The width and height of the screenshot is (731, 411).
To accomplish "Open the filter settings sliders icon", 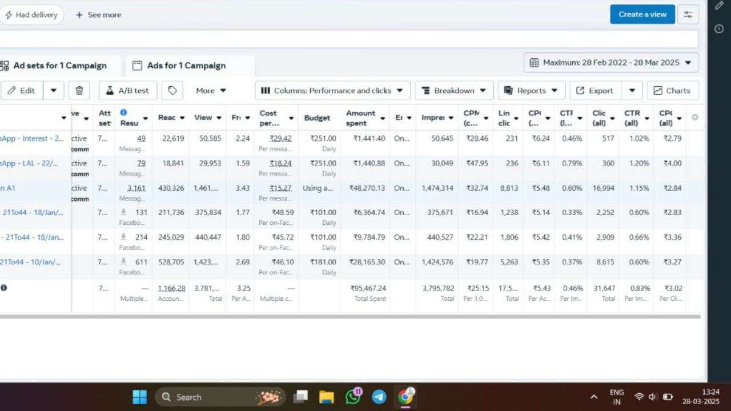I will pyautogui.click(x=688, y=14).
